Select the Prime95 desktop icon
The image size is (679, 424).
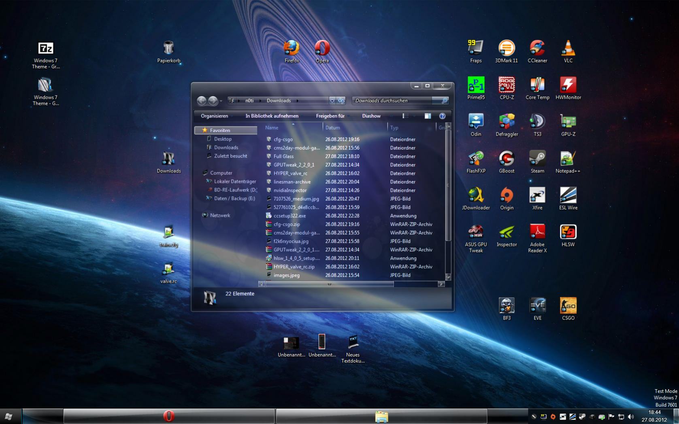(x=476, y=88)
